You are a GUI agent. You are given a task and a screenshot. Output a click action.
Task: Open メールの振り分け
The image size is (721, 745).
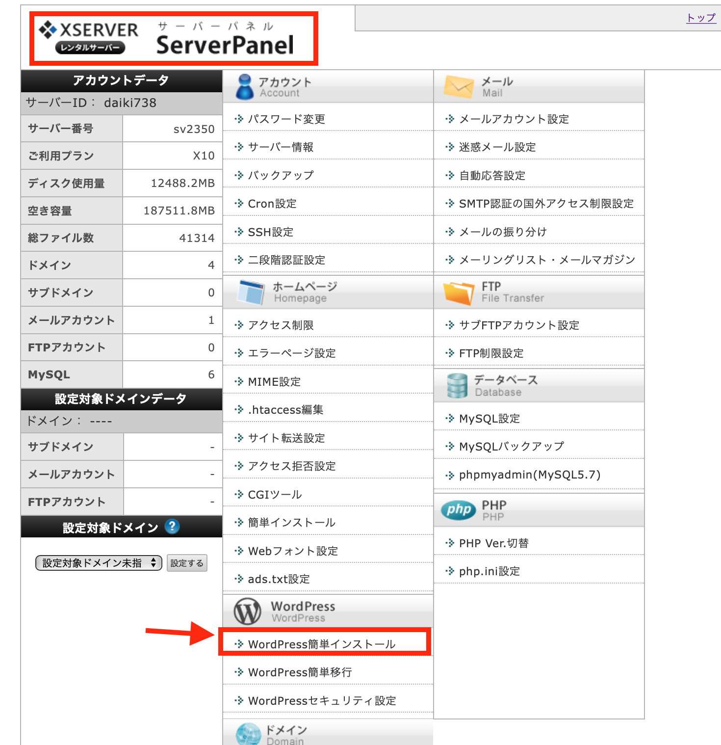[503, 232]
